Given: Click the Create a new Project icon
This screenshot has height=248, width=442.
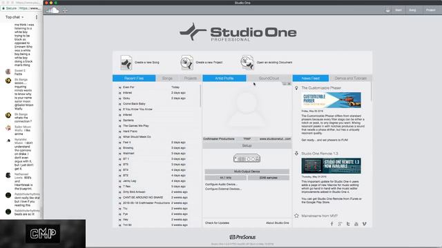Looking at the screenshot, I should pyautogui.click(x=186, y=63).
